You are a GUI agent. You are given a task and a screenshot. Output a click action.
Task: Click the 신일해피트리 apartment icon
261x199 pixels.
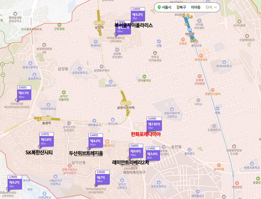247,36
